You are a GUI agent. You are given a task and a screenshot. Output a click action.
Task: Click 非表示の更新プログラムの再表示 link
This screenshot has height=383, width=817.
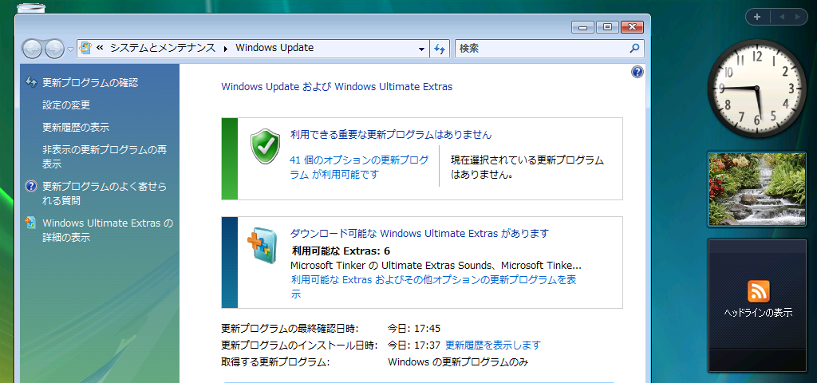[x=105, y=157]
